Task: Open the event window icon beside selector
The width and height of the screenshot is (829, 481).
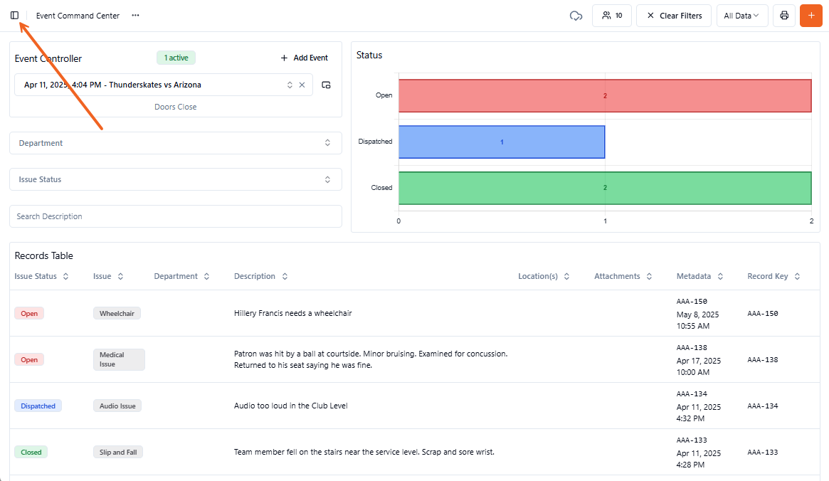Action: 326,85
